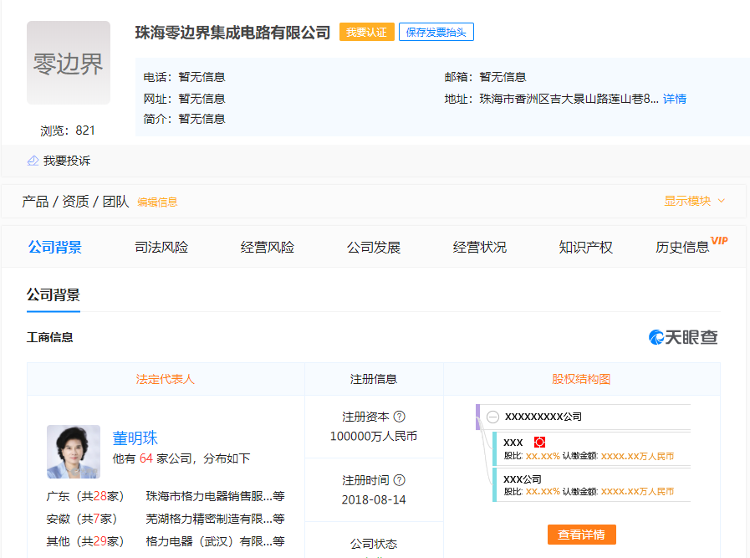
Task: Click the 100000万人民币 registered capital value
Action: click(x=374, y=436)
